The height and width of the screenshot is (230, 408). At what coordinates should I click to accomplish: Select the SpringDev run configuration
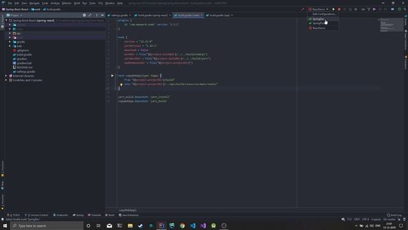coord(323,19)
